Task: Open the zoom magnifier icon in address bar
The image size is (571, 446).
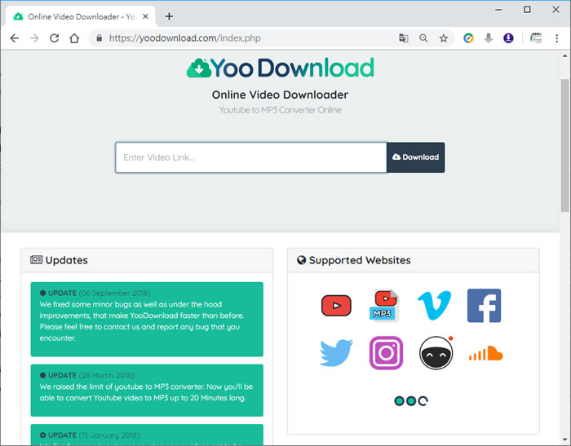Action: (x=423, y=38)
